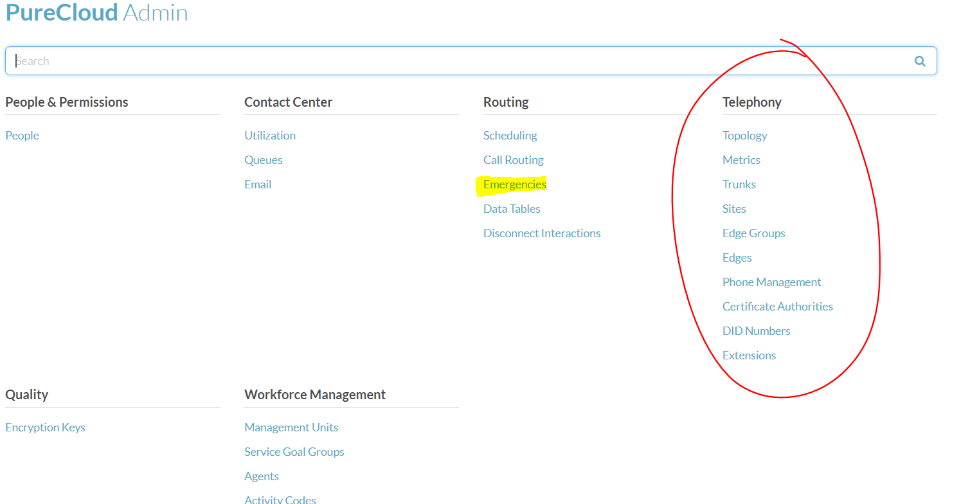
Task: Open the highlighted Emergencies link
Action: coord(515,184)
